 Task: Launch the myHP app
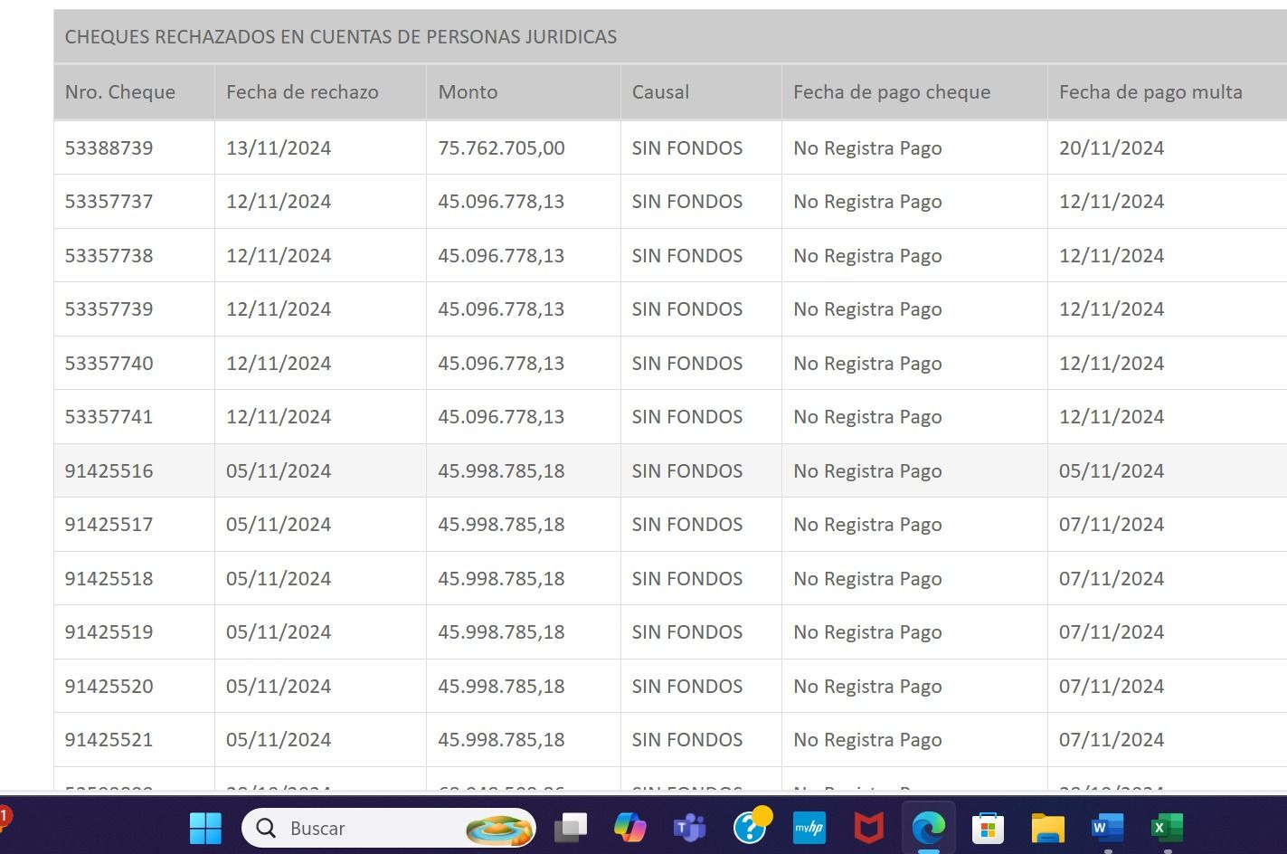tap(809, 828)
